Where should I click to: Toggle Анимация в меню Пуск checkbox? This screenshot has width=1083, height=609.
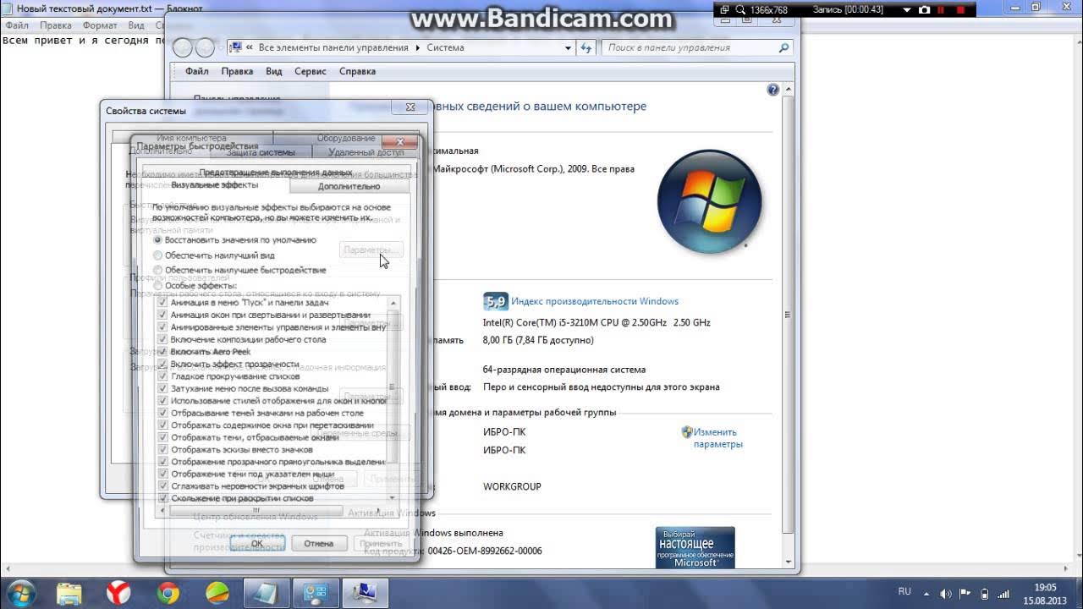(x=163, y=302)
